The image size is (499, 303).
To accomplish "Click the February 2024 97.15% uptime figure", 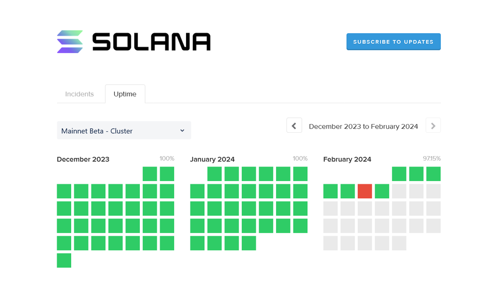I will [431, 159].
